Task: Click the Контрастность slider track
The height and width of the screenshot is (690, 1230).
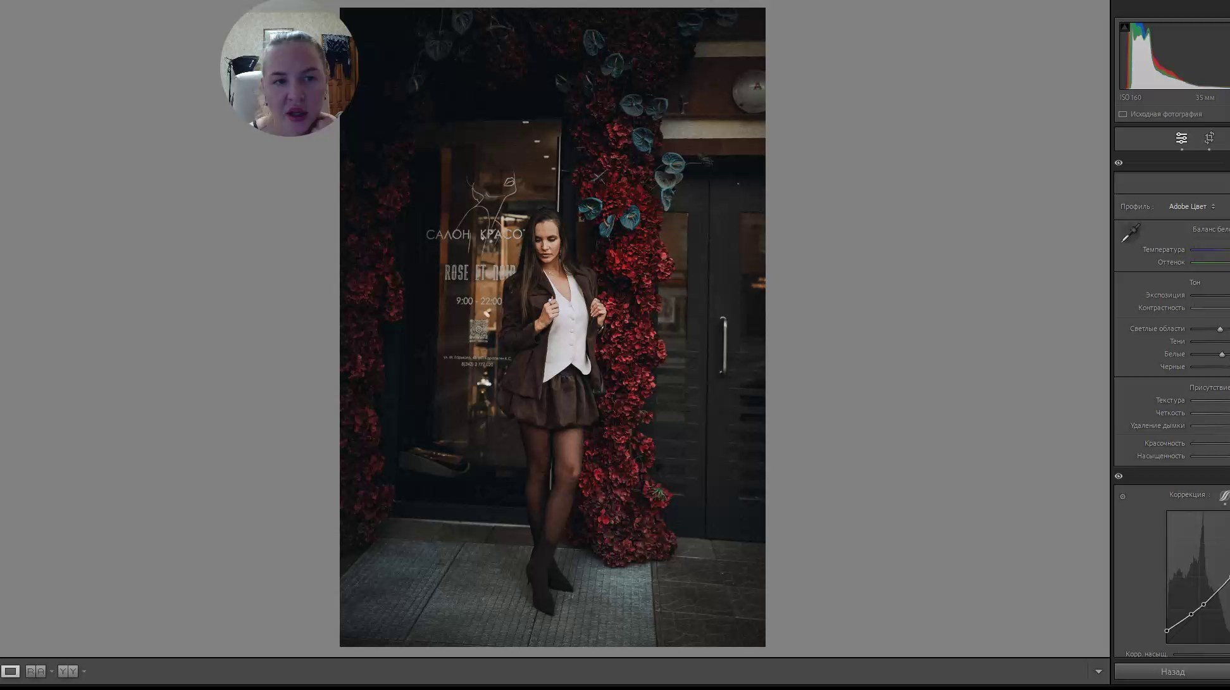Action: click(x=1210, y=308)
